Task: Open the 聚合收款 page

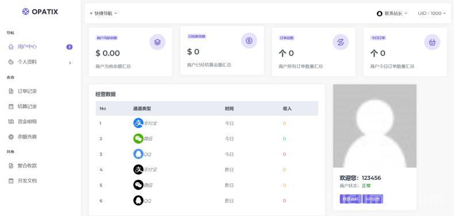Action: click(27, 165)
